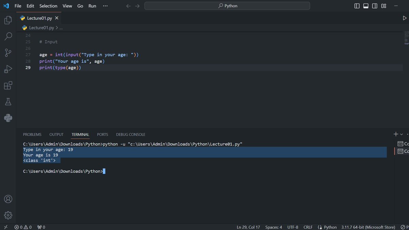Show errors and warnings count in status bar
The height and width of the screenshot is (230, 409).
click(x=23, y=227)
